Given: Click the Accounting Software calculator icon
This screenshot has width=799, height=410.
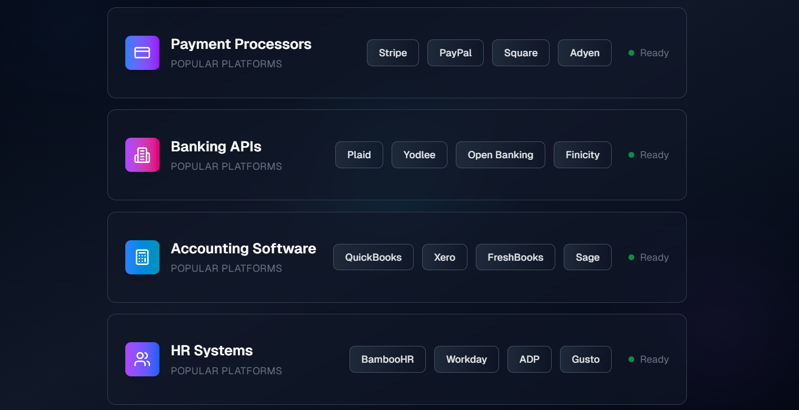Looking at the screenshot, I should tap(142, 257).
